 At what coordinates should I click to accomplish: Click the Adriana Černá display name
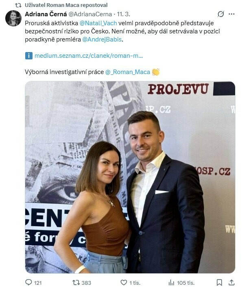[x=46, y=14]
